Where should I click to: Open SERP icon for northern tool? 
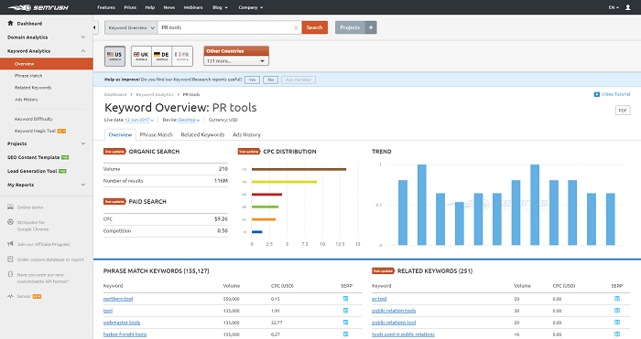(x=345, y=299)
